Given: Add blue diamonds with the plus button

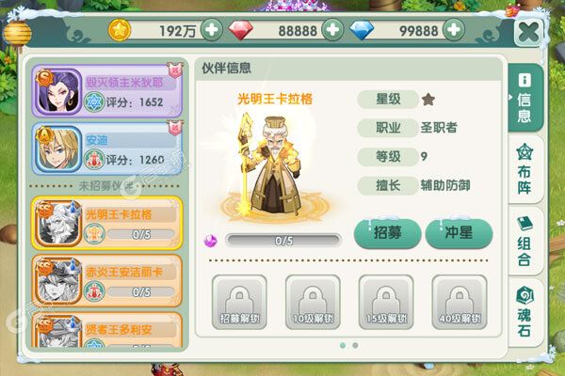Looking at the screenshot, I should coord(454,30).
